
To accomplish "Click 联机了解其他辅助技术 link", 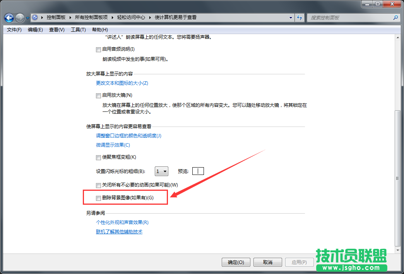I will pyautogui.click(x=119, y=231).
